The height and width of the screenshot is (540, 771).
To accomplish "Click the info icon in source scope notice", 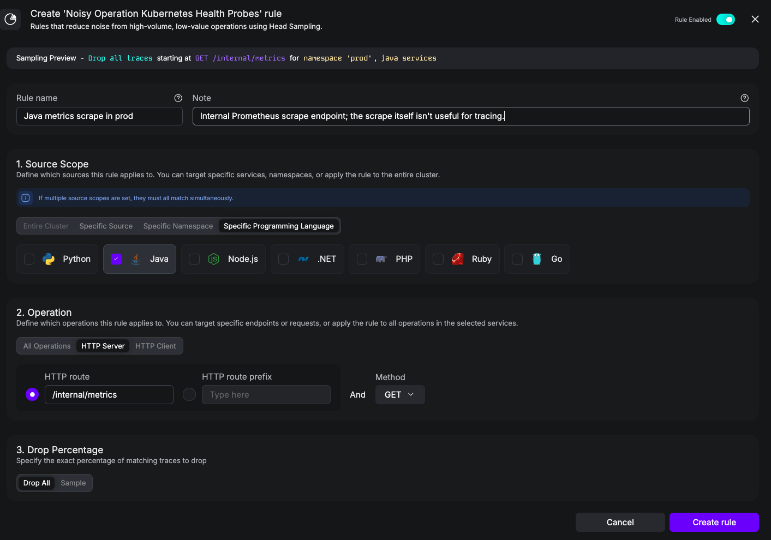I will [26, 198].
